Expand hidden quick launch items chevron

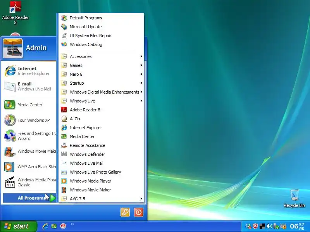click(x=72, y=224)
